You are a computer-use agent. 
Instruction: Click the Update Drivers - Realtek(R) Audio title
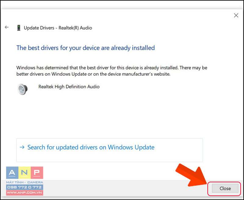point(58,28)
